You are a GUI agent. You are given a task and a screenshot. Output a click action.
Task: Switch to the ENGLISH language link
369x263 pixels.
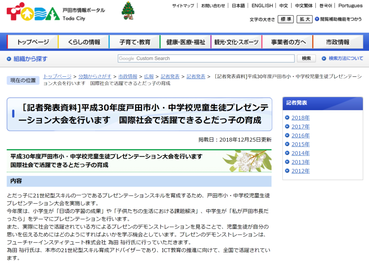tap(262, 6)
